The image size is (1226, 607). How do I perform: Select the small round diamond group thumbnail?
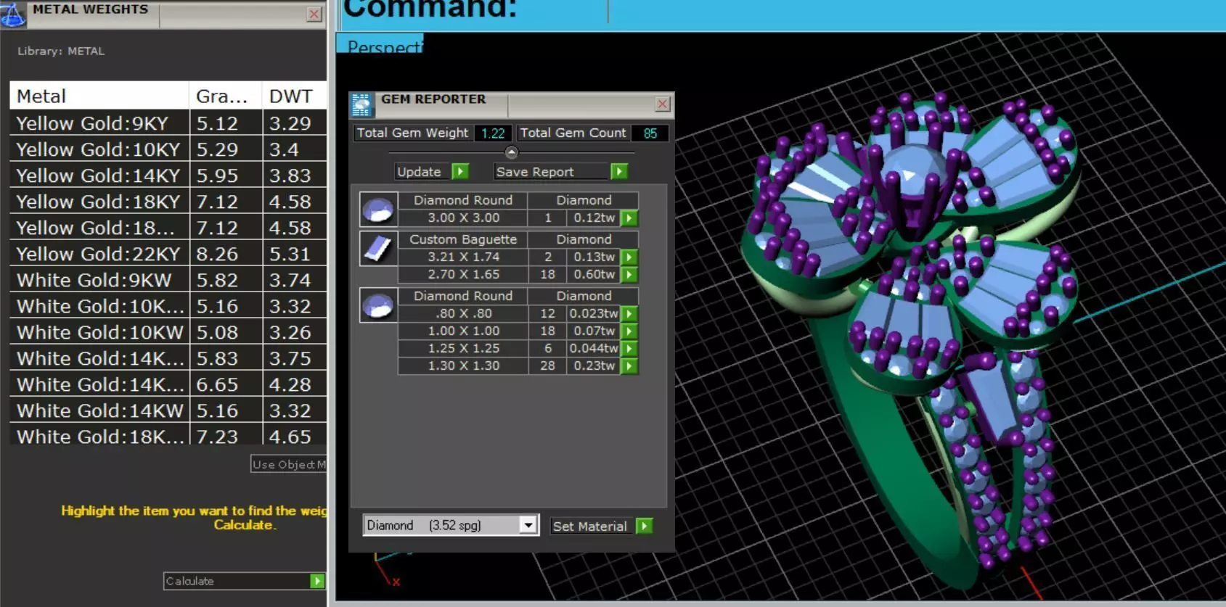click(x=378, y=305)
